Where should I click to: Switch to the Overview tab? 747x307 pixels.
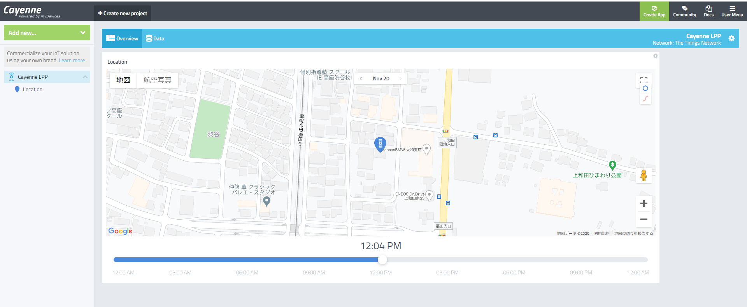click(x=122, y=38)
